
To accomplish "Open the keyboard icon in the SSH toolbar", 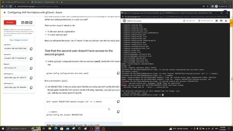I will pyautogui.click(x=221, y=21).
